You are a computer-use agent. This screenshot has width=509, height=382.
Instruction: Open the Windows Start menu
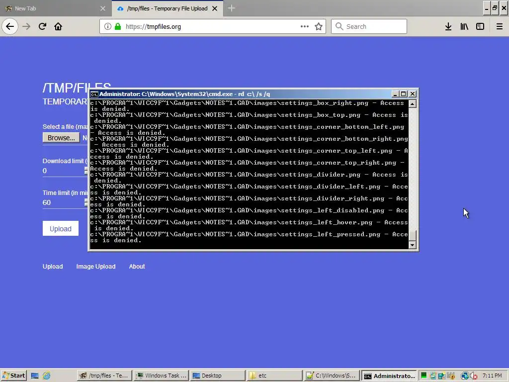click(13, 376)
